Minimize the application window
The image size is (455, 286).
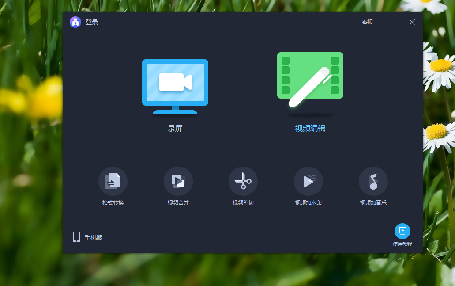[396, 22]
